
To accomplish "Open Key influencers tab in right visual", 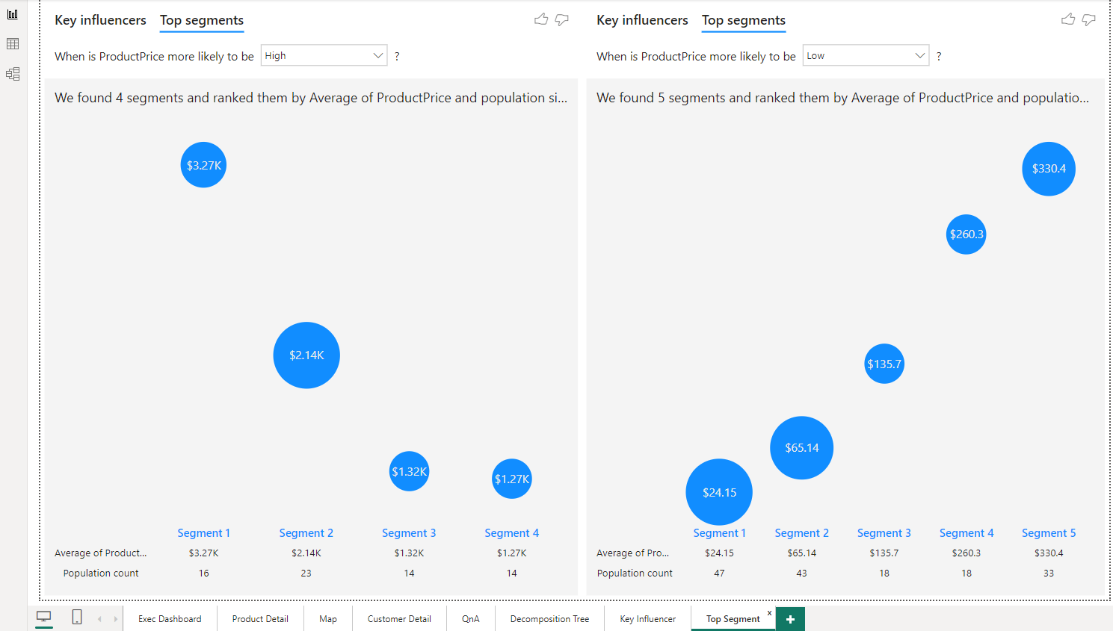I will 642,20.
